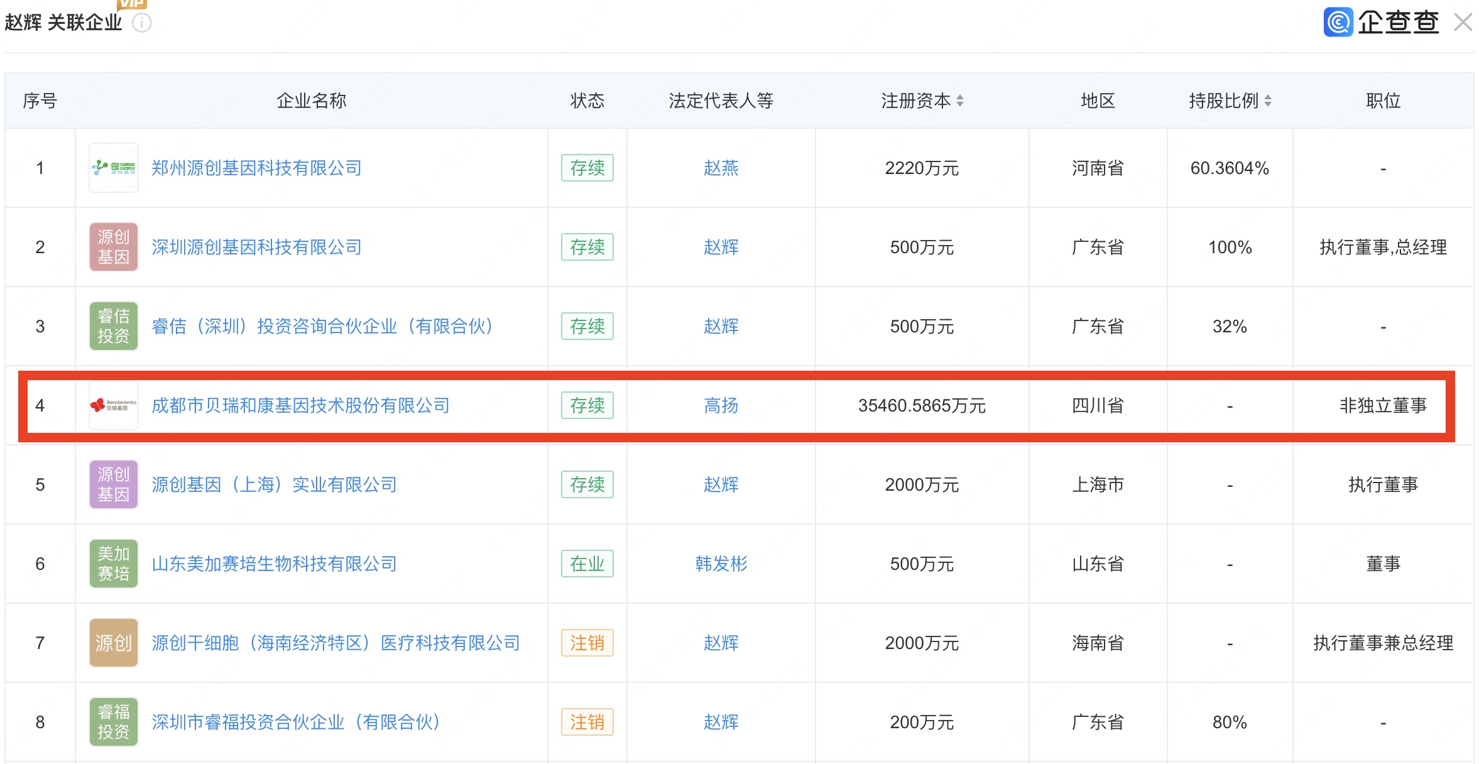Click the 睿福投资 logo icon
Image resolution: width=1479 pixels, height=764 pixels.
tap(114, 722)
